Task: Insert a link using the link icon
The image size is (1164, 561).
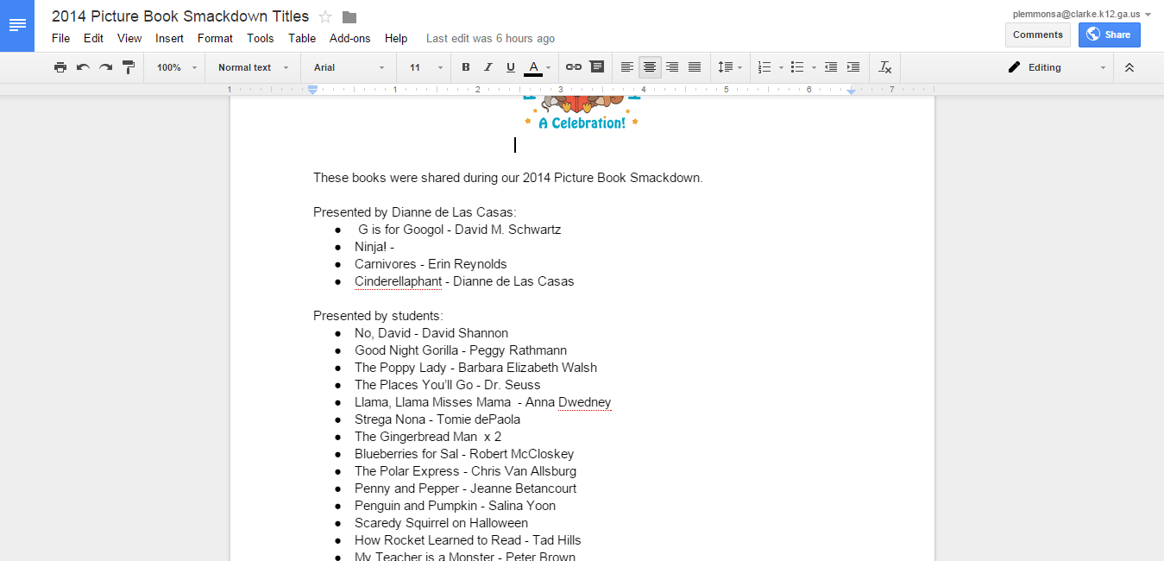Action: click(574, 67)
